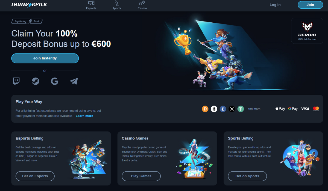Follow the Learn more link

(x=84, y=116)
